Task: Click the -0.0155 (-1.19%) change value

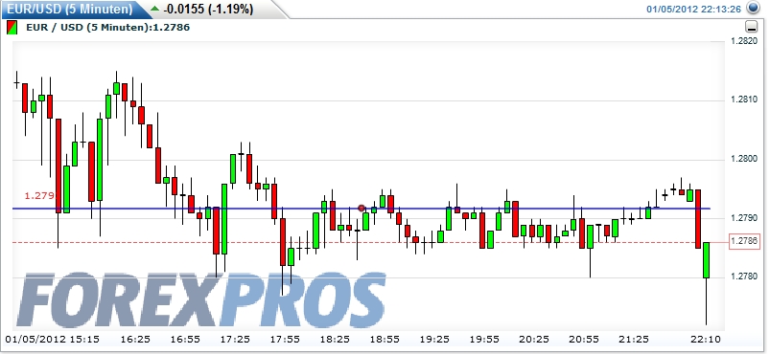Action: tap(208, 9)
